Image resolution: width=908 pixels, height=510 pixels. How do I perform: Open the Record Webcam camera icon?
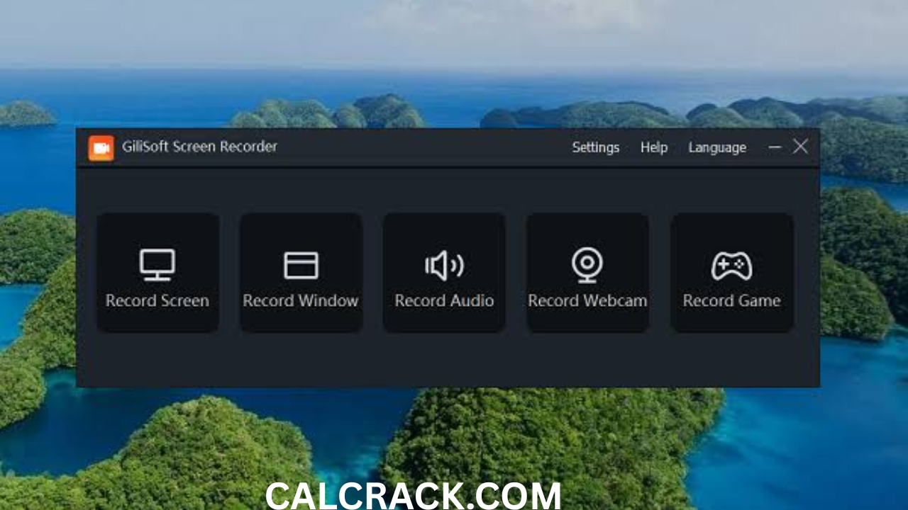click(587, 265)
